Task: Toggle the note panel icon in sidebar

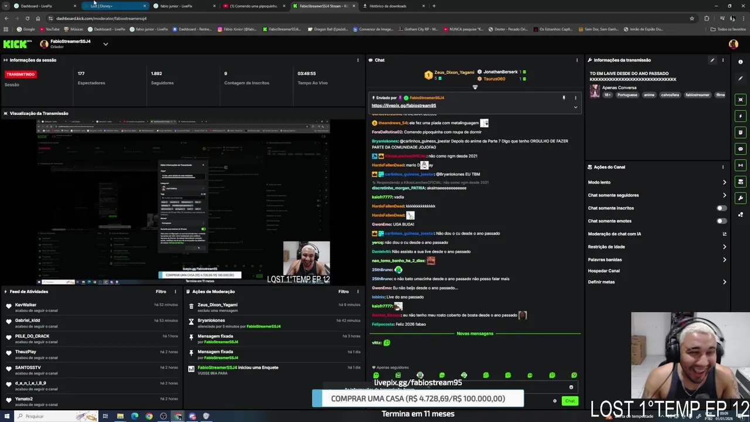Action: (x=741, y=132)
